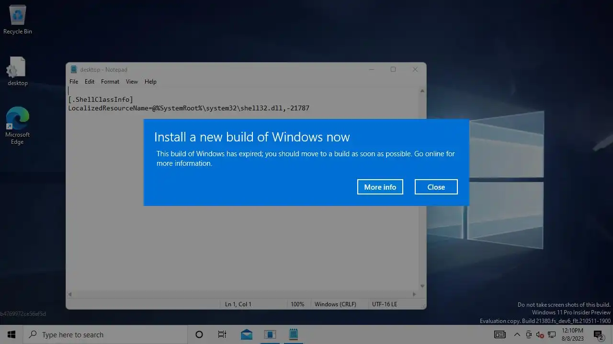The image size is (613, 344).
Task: Click the 100% zoom status entry
Action: pyautogui.click(x=297, y=304)
